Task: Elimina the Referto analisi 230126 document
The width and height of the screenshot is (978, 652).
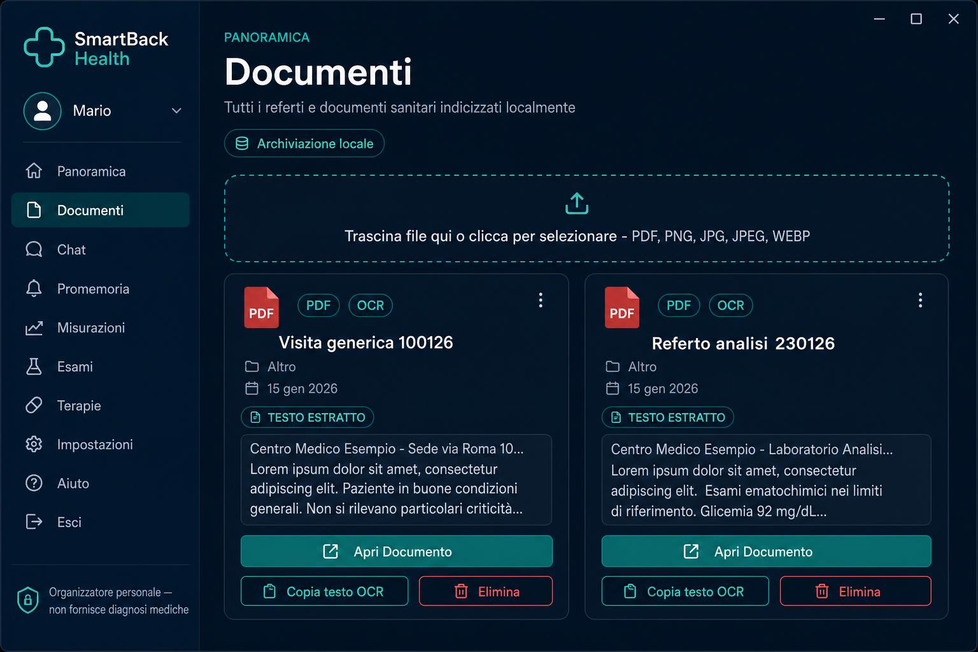Action: tap(856, 592)
